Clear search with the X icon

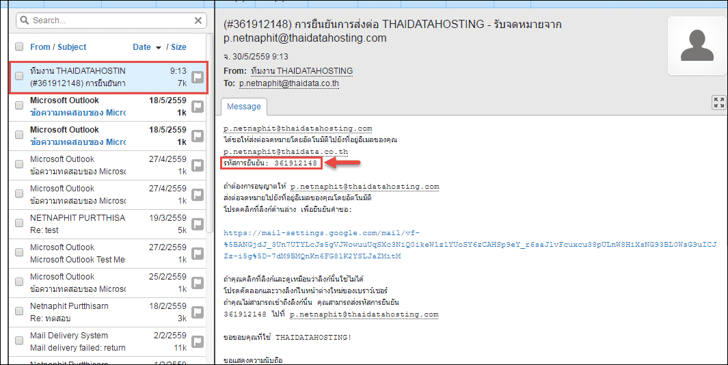coord(198,21)
